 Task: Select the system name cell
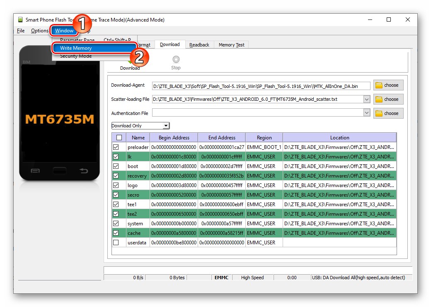point(138,223)
